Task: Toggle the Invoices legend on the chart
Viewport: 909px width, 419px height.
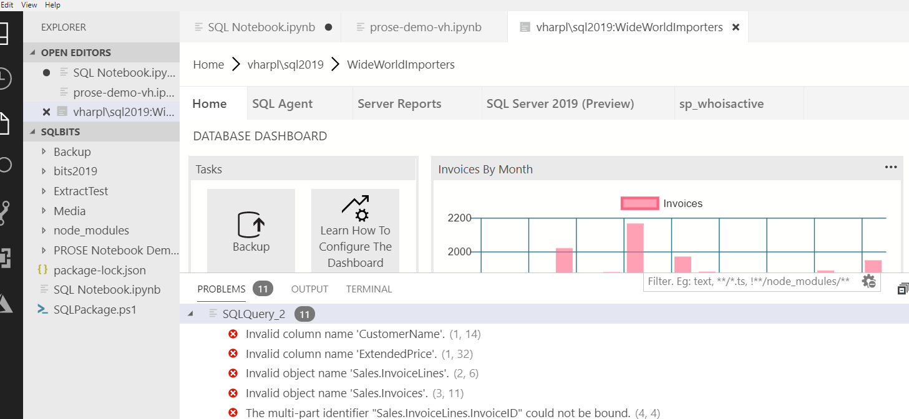Action: [684, 203]
